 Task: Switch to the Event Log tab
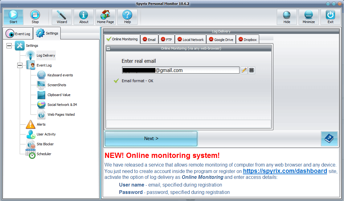18,34
